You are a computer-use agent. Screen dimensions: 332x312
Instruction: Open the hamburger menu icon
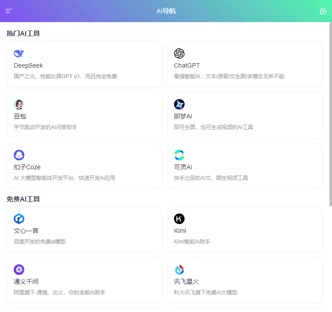pos(9,11)
